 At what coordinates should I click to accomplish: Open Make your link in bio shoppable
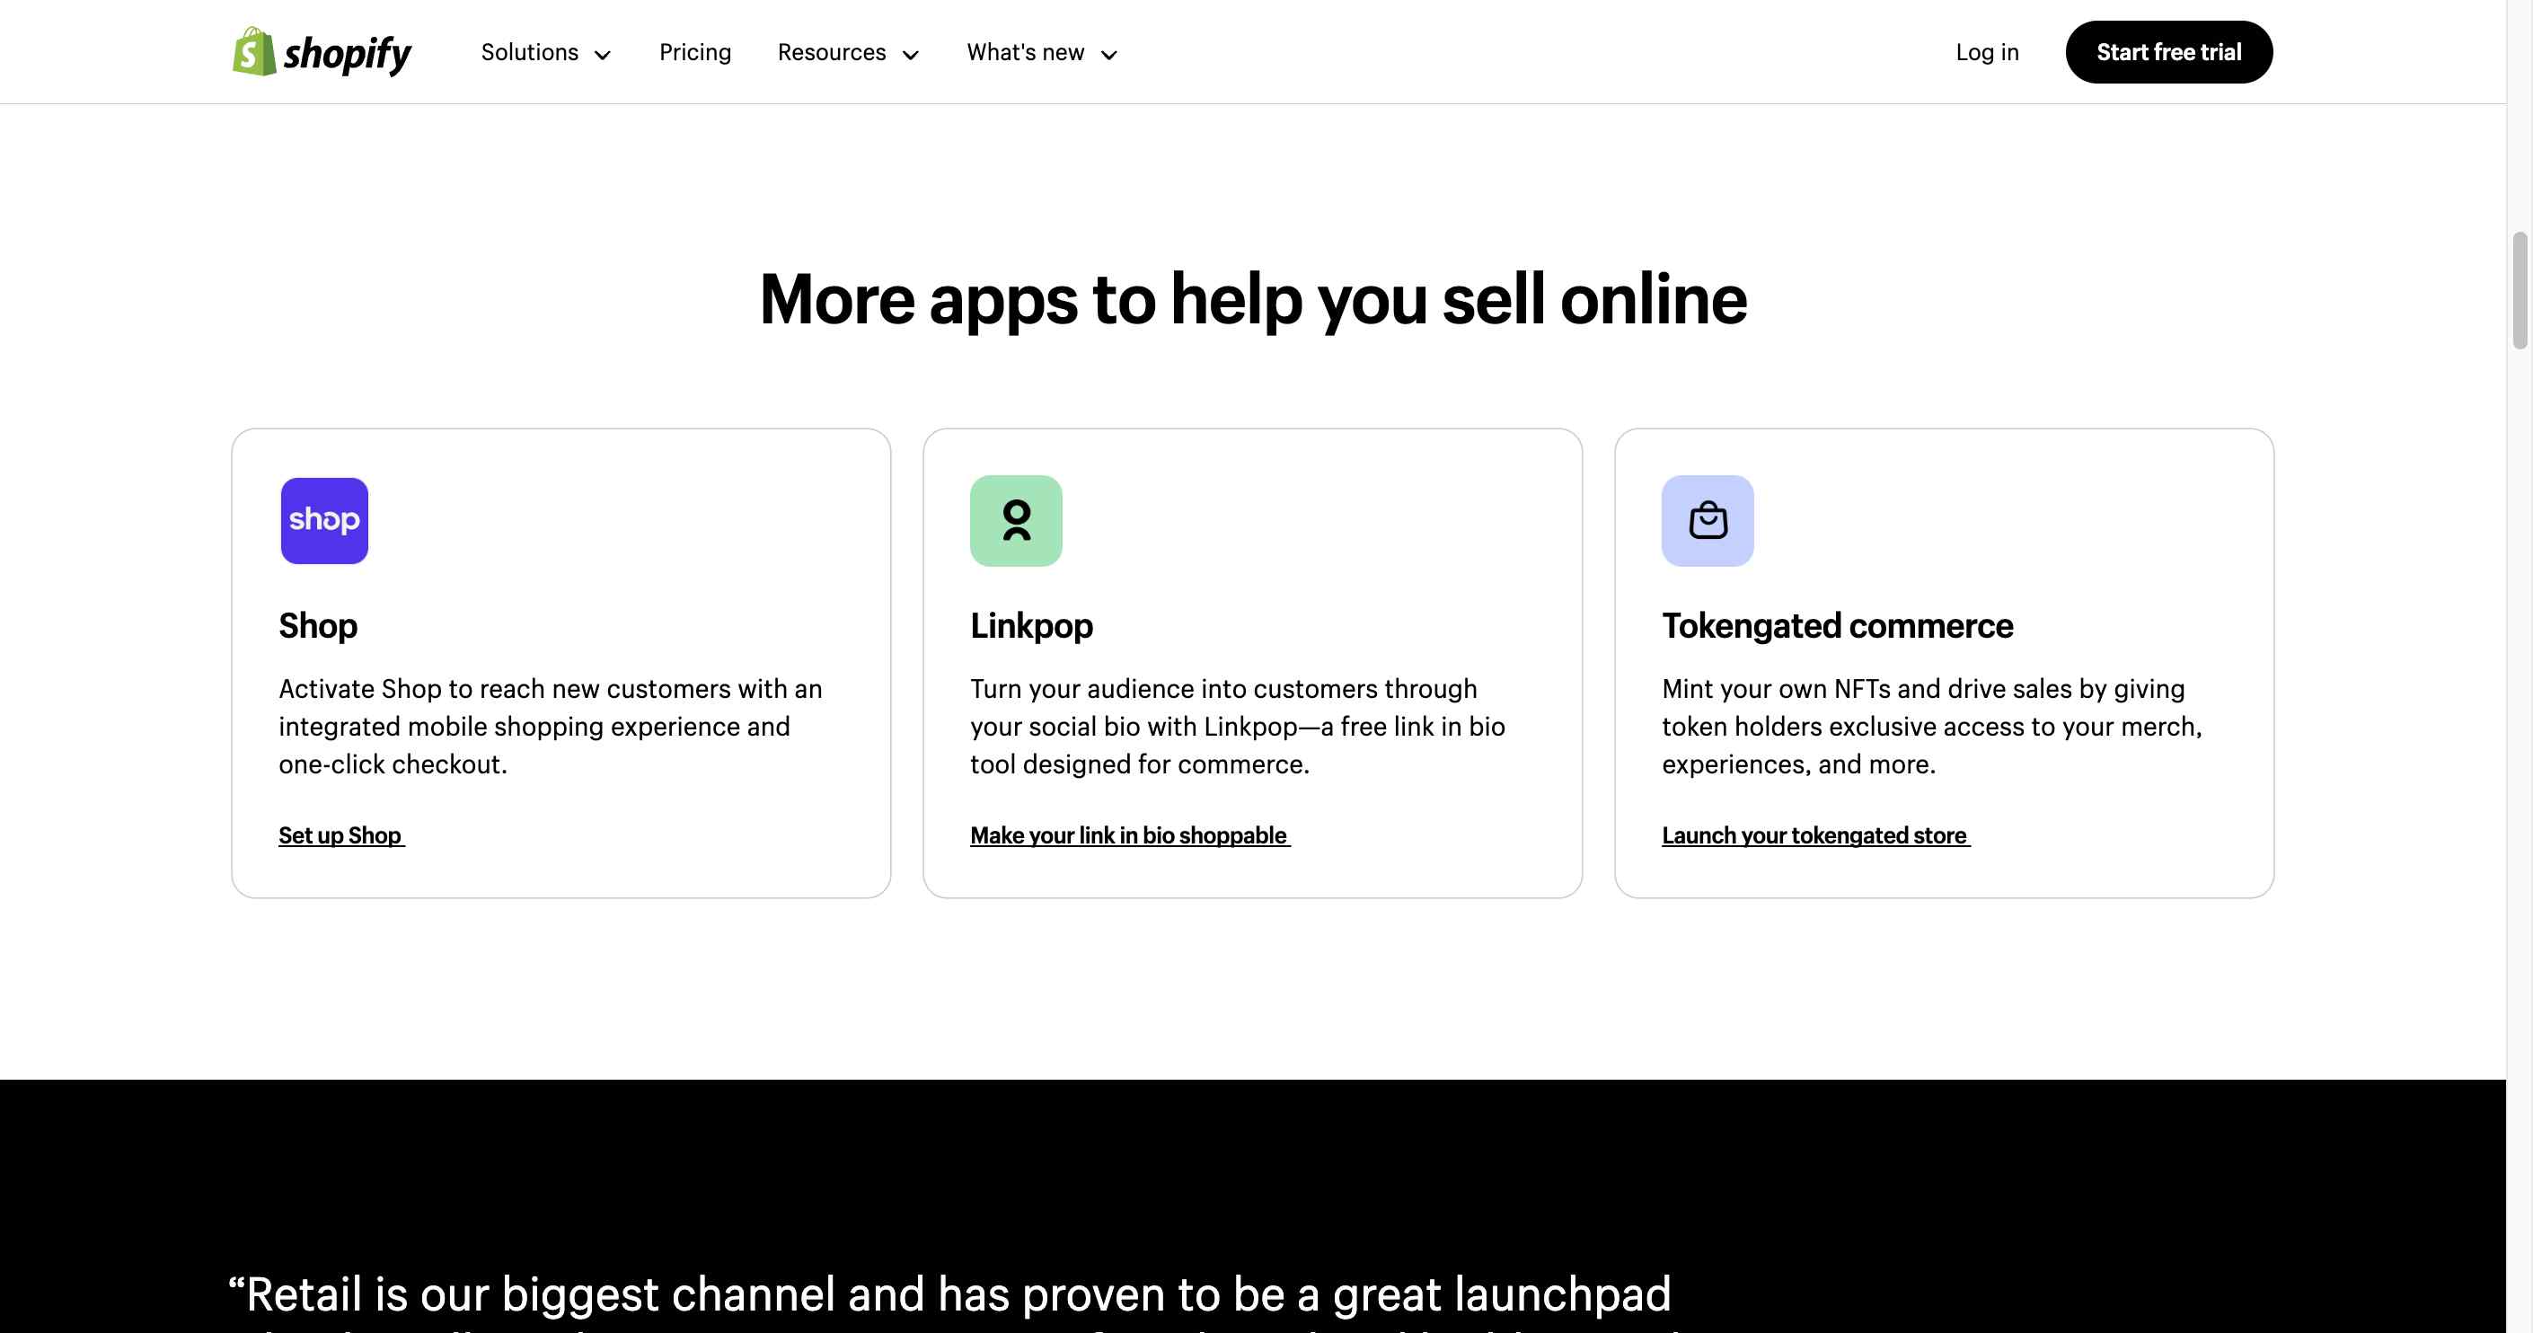[x=1130, y=835]
